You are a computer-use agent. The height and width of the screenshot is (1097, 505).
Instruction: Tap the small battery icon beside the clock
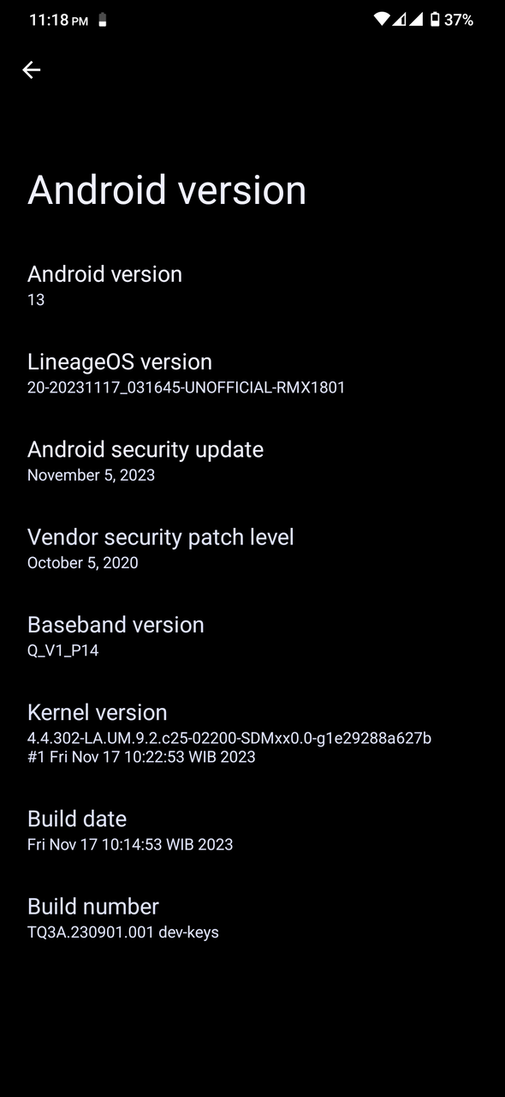tap(103, 20)
